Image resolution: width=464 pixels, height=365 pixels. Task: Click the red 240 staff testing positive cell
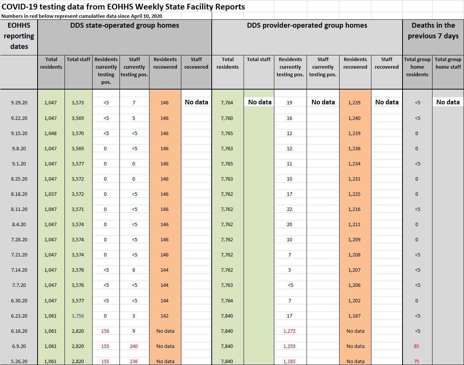tap(134, 346)
